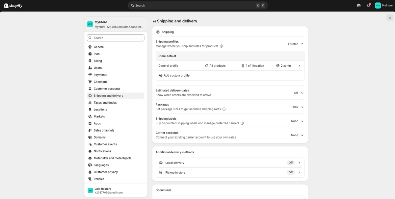395x199 pixels.
Task: Click the None value for Carrier accounts
Action: coord(295,135)
